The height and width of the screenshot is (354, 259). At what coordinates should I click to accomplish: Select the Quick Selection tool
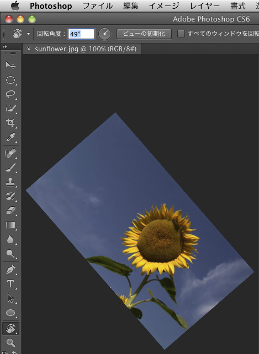[10, 109]
